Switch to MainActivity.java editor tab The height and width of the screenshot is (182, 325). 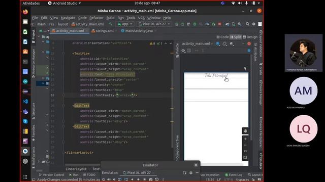click(137, 31)
